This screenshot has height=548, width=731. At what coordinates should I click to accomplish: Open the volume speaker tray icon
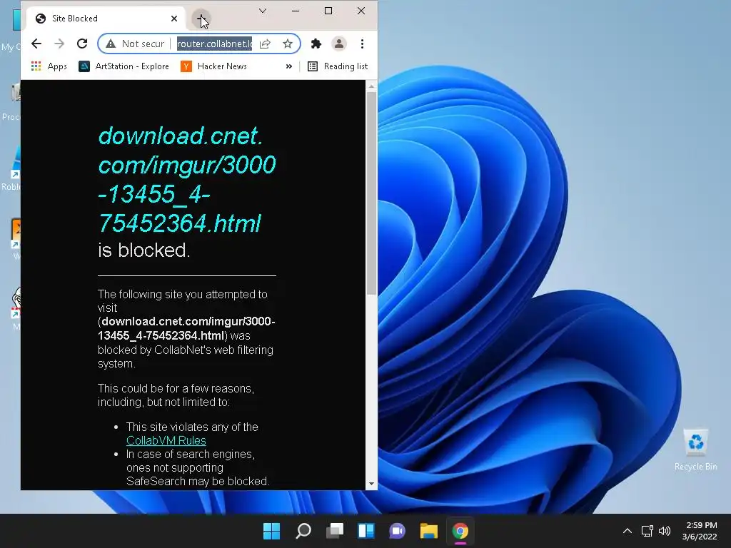[665, 531]
